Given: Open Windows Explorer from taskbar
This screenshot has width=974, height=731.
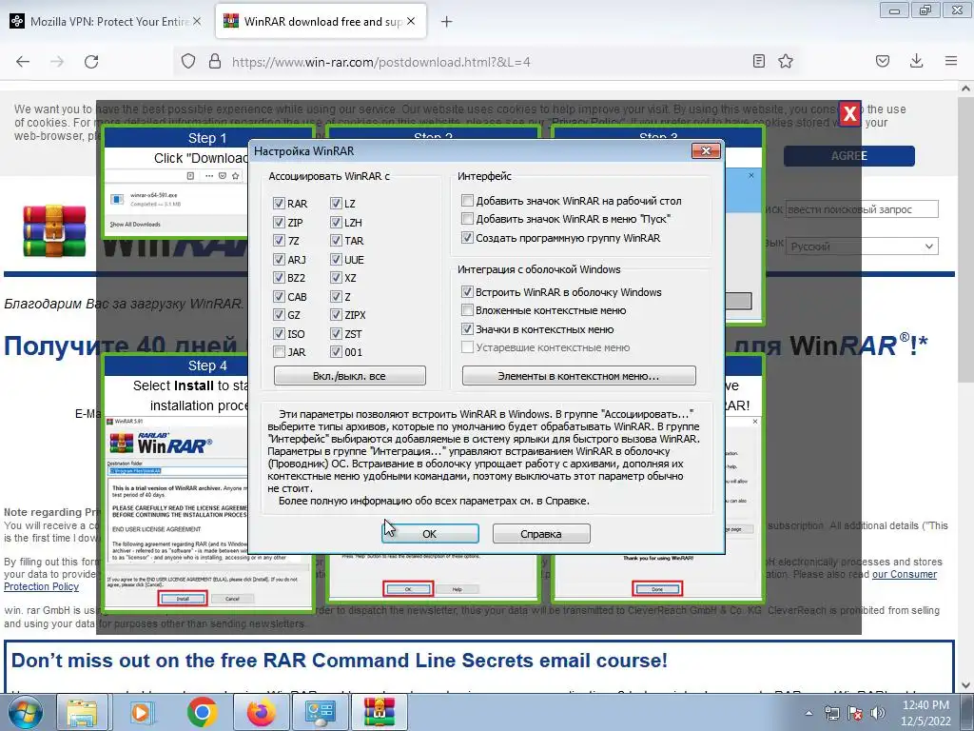Looking at the screenshot, I should coord(82,712).
